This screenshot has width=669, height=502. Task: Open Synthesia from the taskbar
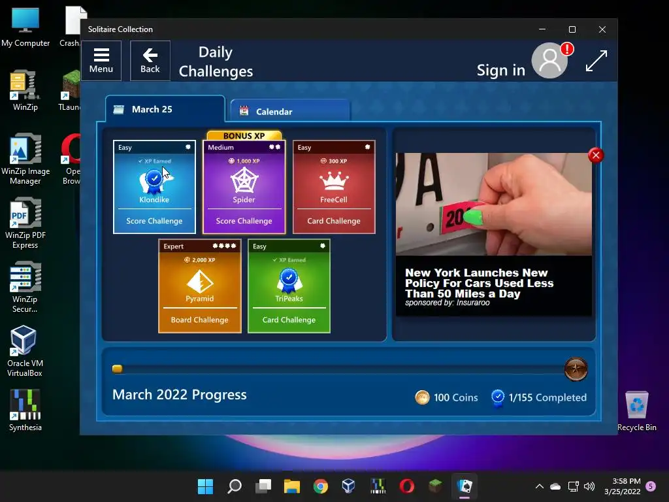click(x=378, y=486)
